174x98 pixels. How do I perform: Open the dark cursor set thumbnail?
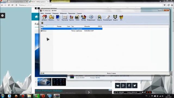[59, 82]
